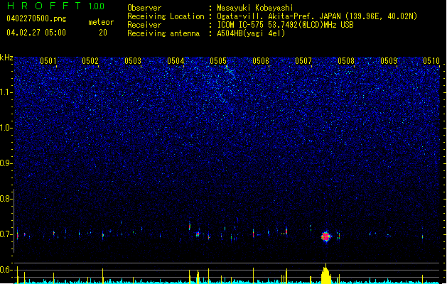Click the 0.7 kHz frequency label
This screenshot has width=447, height=284.
[6, 234]
